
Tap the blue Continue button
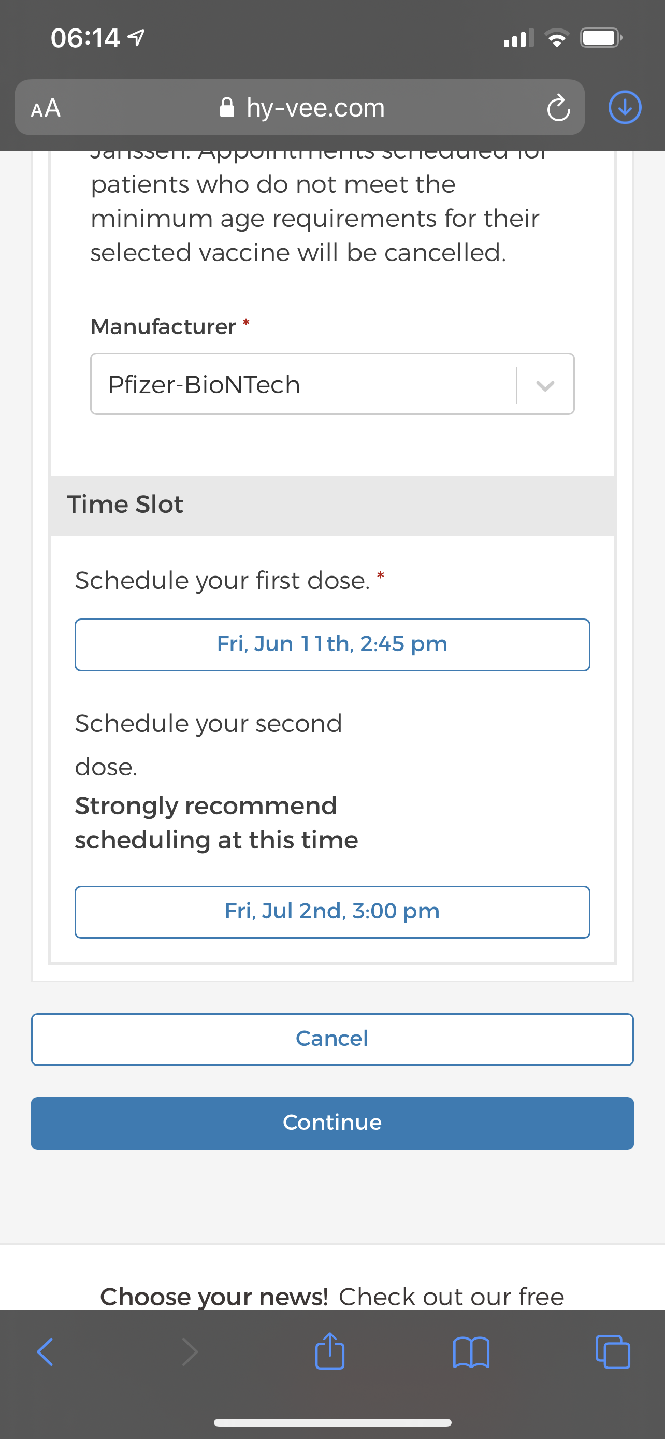(x=332, y=1123)
